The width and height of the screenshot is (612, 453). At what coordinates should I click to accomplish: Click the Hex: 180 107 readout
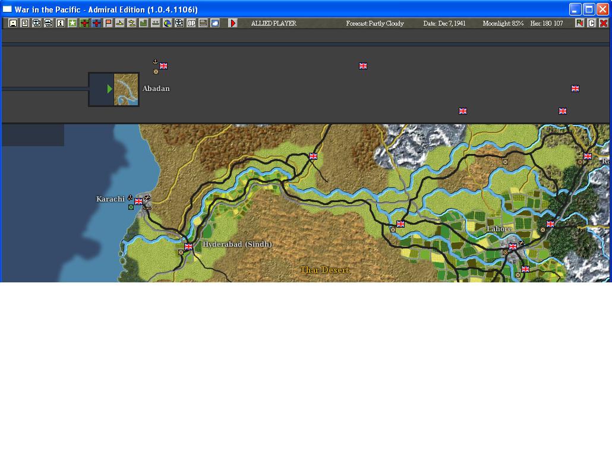coord(547,23)
